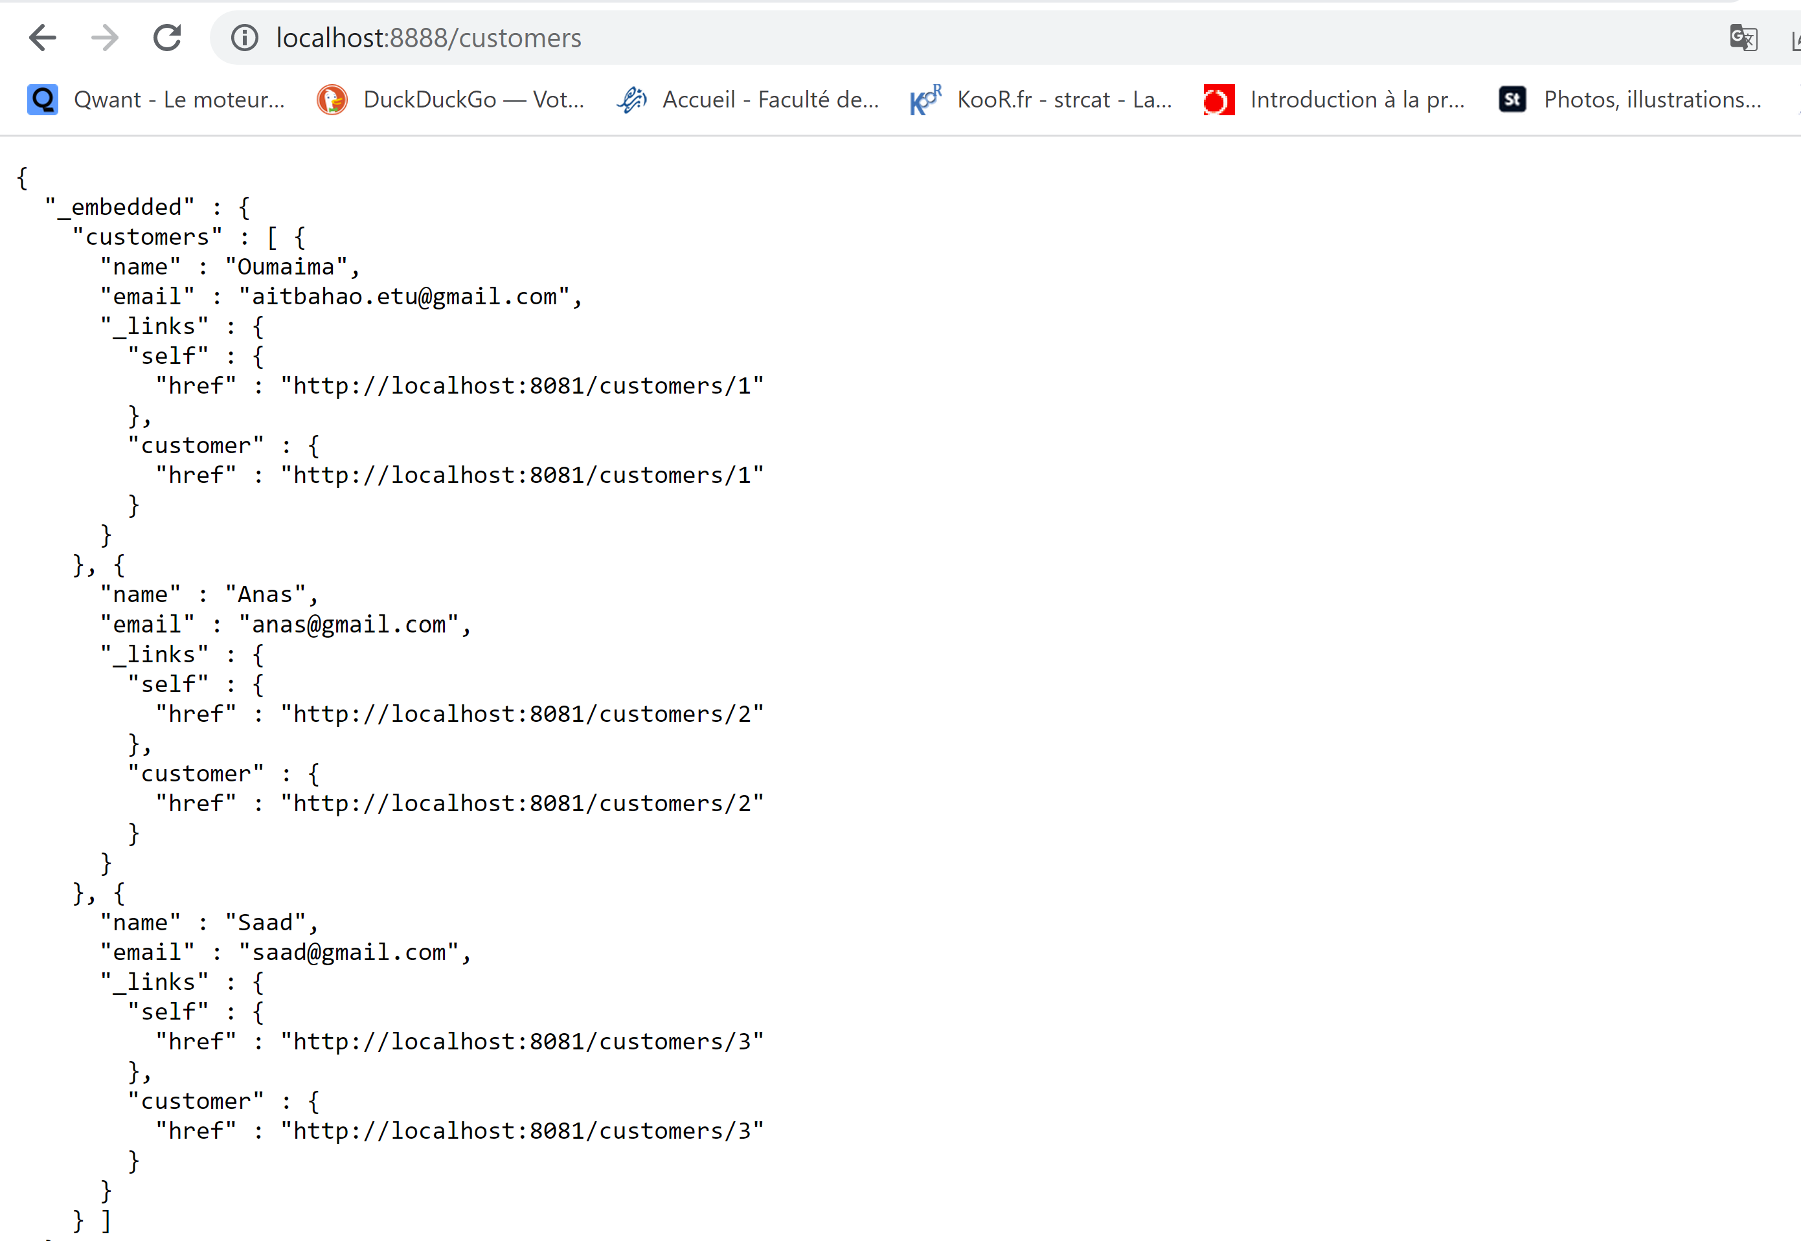Click the KooR.fr favicon on the bookmarks bar

click(x=925, y=99)
